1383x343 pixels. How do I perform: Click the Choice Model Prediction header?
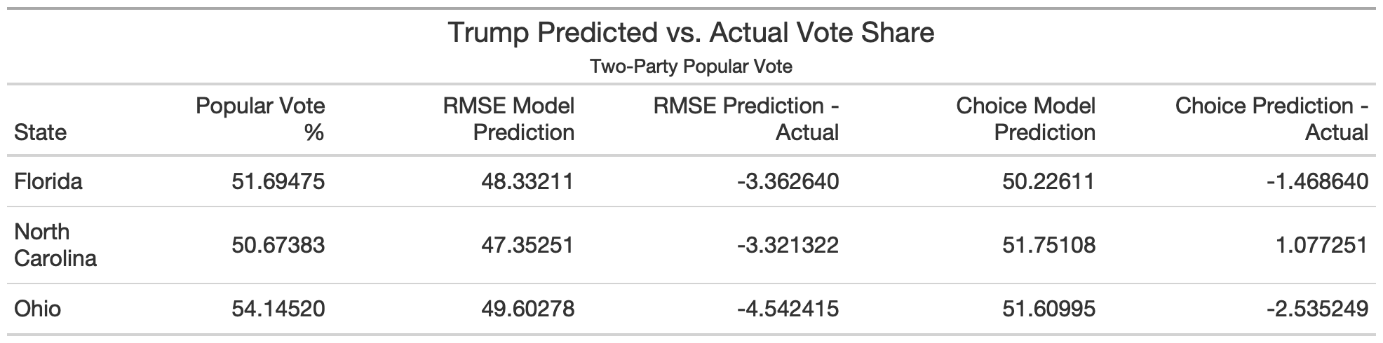(1025, 119)
